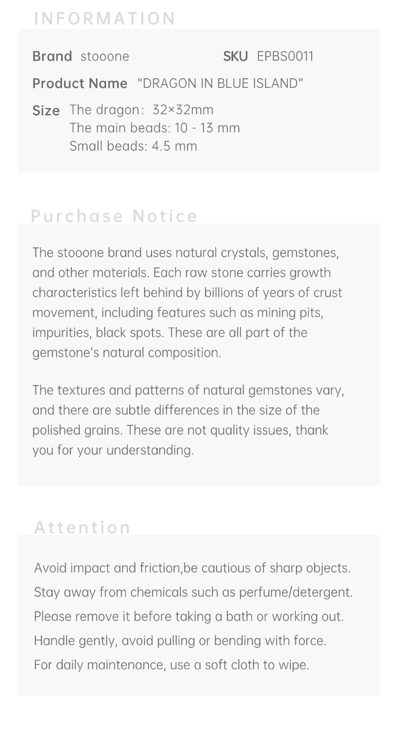Click the "Stay away from chemicals" line

tap(193, 592)
